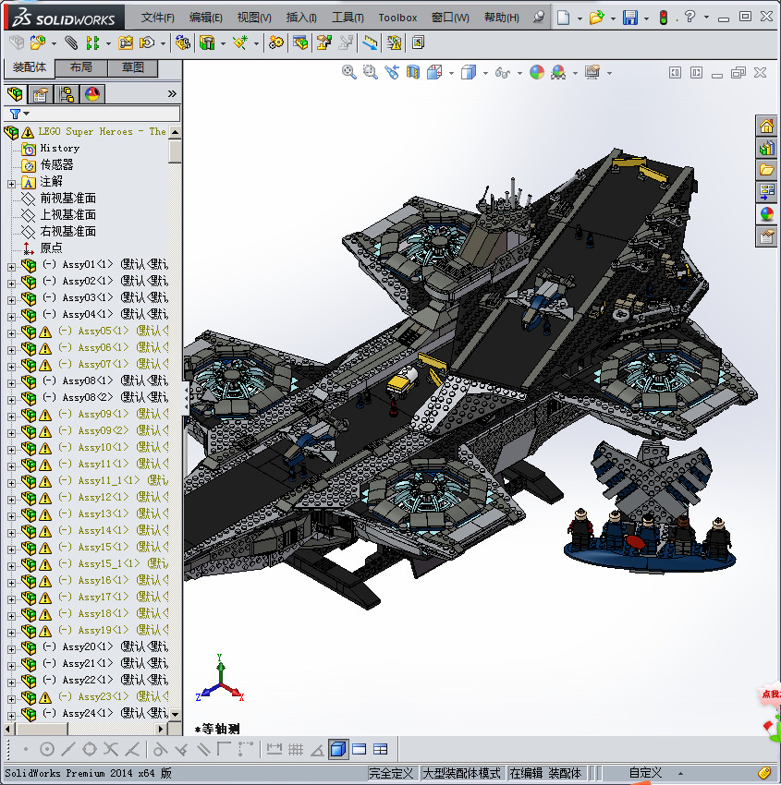The width and height of the screenshot is (781, 785).
Task: Toggle the single-view layout icon
Action: tap(360, 749)
